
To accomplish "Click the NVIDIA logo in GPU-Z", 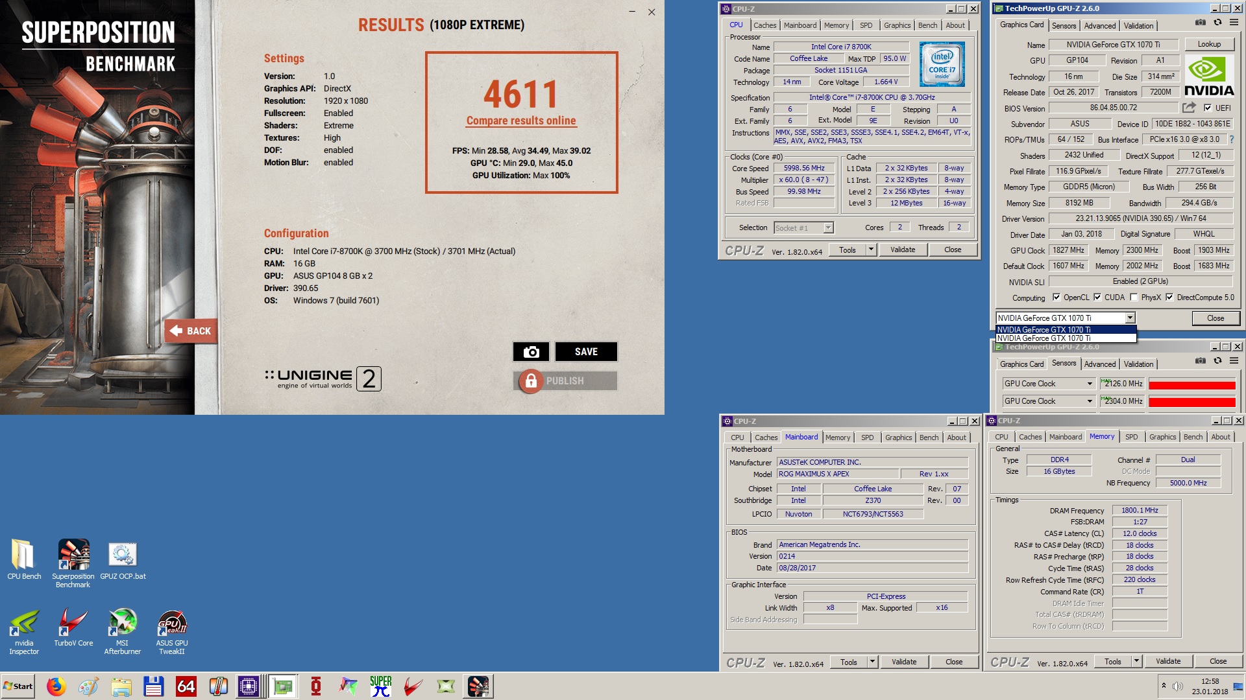I will tap(1209, 76).
